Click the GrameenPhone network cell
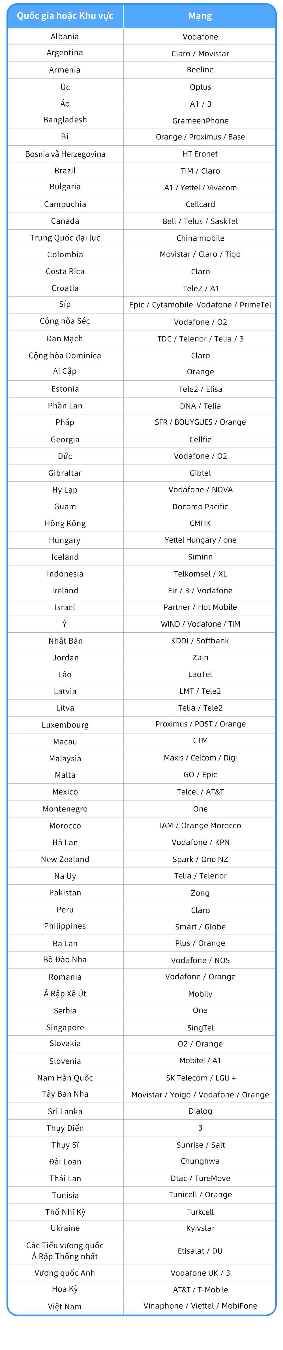 (200, 120)
